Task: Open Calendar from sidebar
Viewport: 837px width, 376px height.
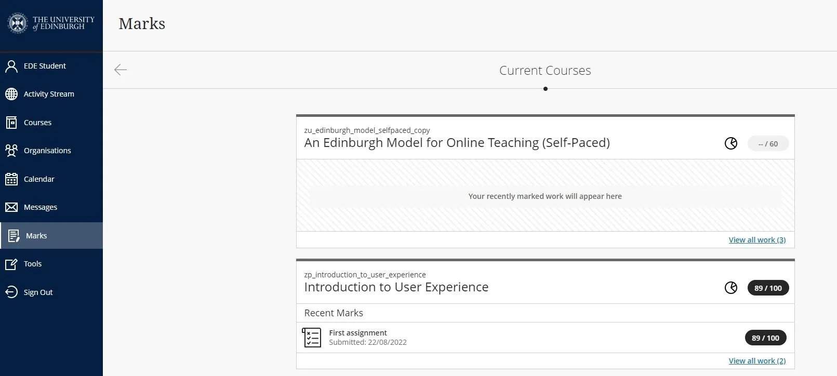Action: [x=51, y=179]
